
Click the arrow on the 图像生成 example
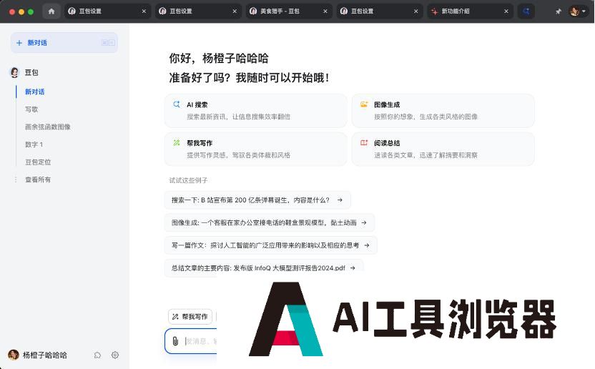[364, 222]
